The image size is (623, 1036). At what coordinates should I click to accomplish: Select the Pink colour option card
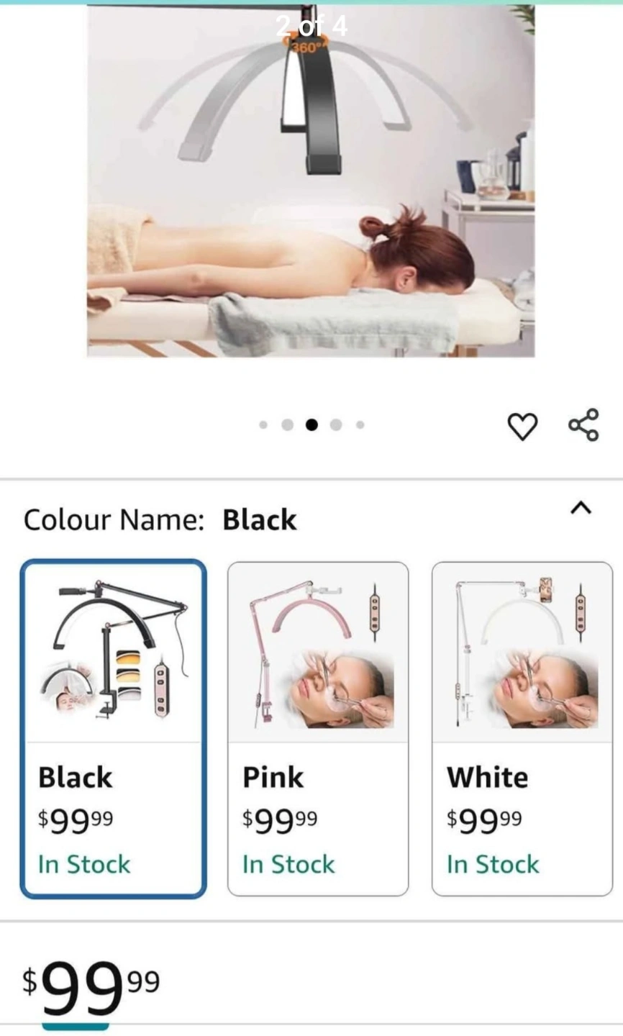(318, 729)
